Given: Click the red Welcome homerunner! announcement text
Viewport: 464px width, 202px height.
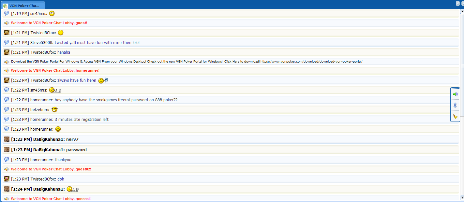Looking at the screenshot, I should pos(55,70).
